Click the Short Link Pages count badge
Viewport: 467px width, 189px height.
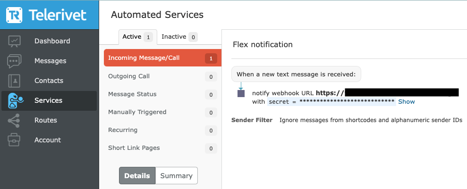(x=211, y=148)
